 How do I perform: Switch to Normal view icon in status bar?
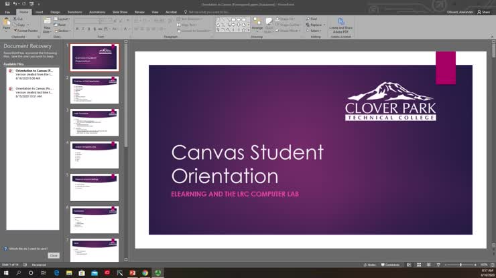click(x=409, y=265)
